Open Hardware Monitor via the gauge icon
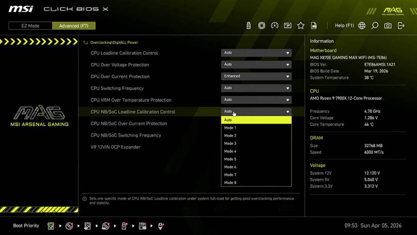This screenshot has width=417, height=235. 274,25
